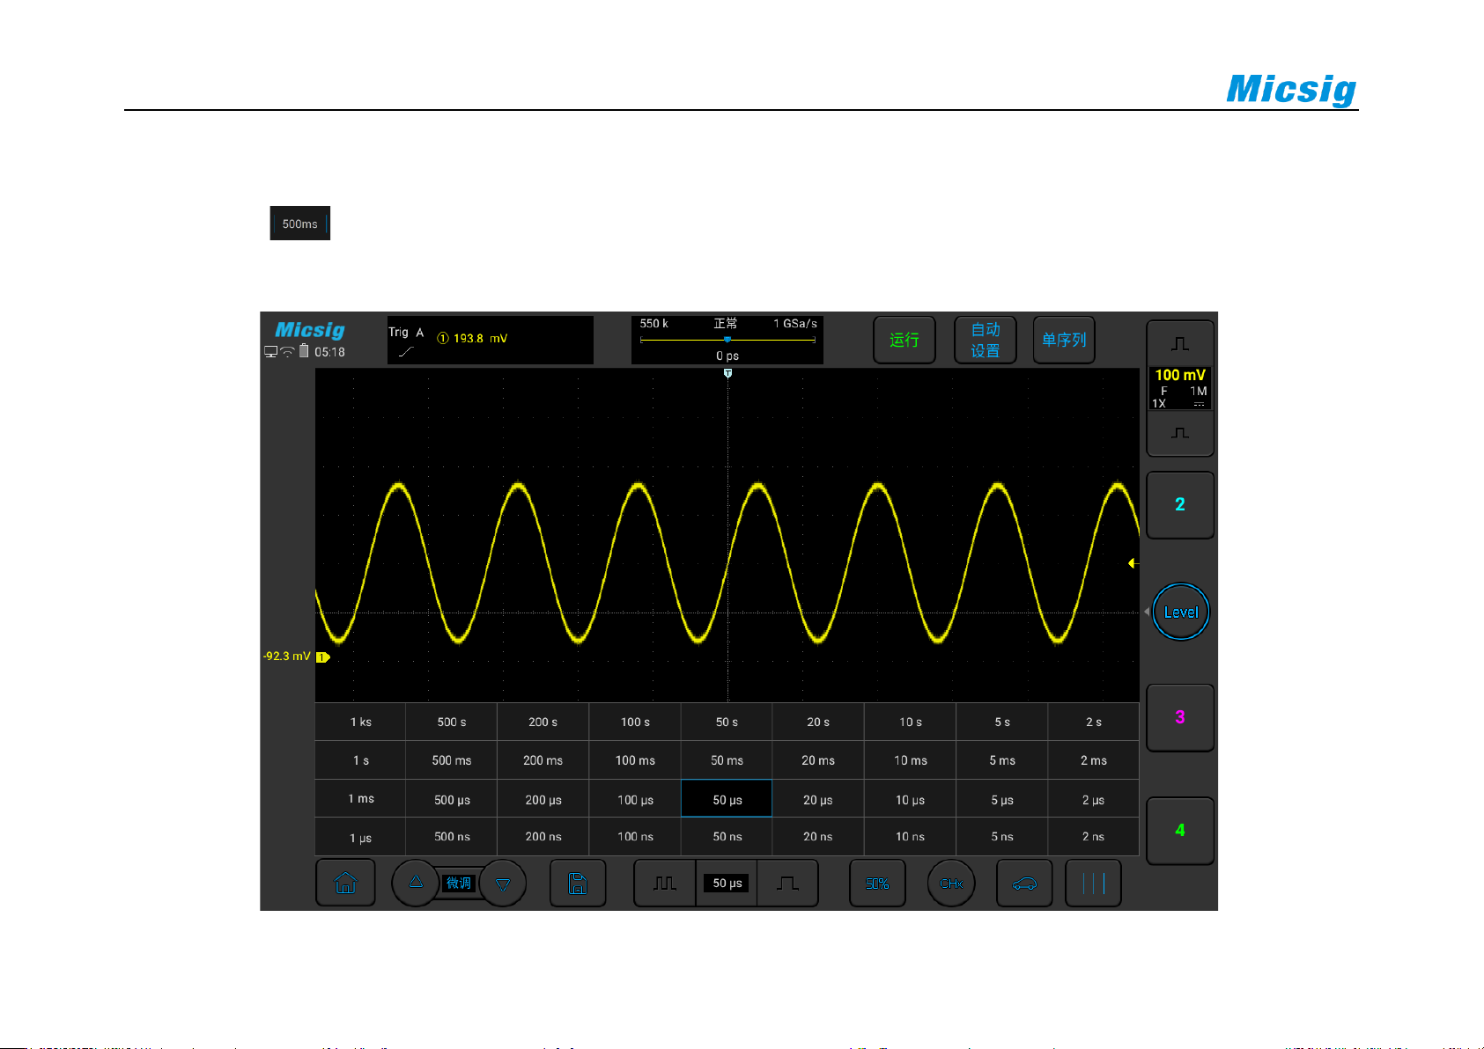This screenshot has height=1049, width=1484.
Task: Click the wifi status icon
Action: [287, 352]
